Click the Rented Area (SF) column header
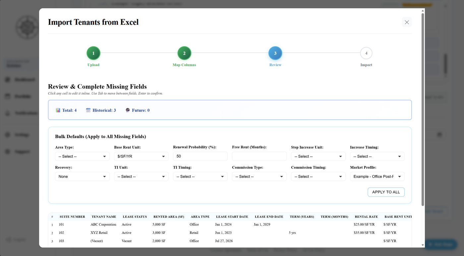The width and height of the screenshot is (464, 256). (169, 217)
